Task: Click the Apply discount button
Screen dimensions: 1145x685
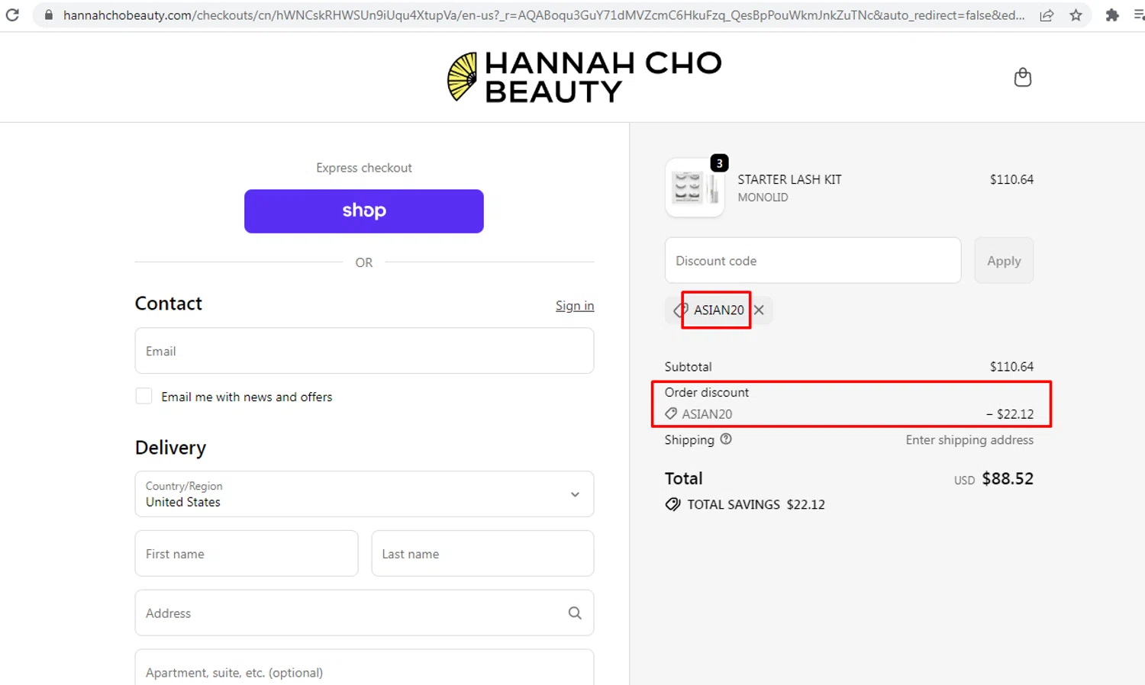Action: pyautogui.click(x=1004, y=260)
